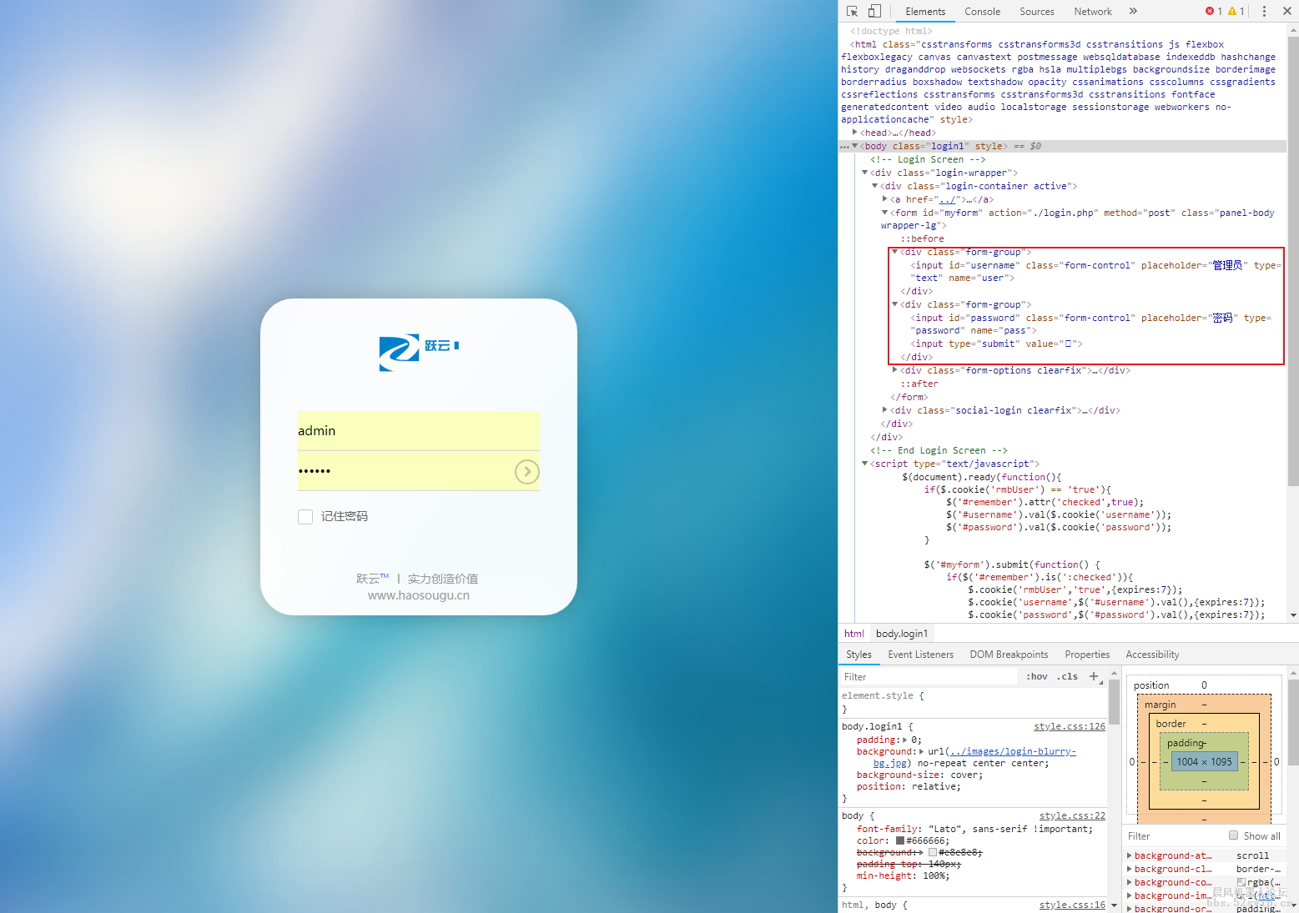Open the Event Listeners tab

click(920, 655)
